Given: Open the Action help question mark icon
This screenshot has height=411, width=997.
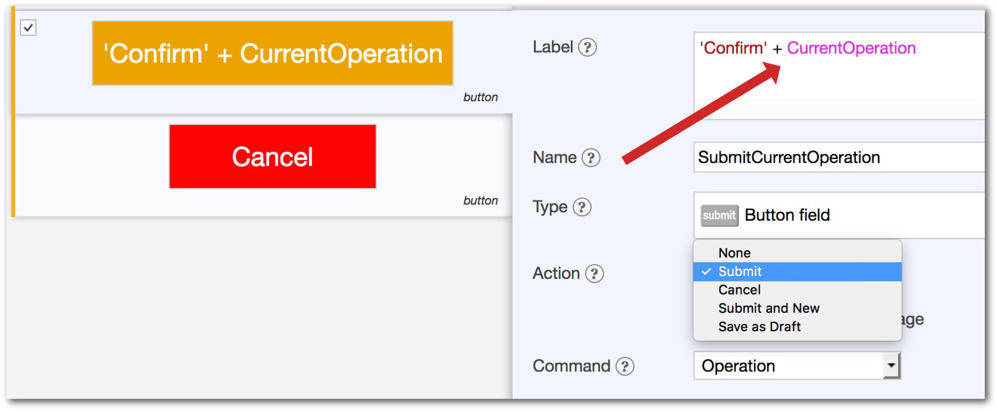Looking at the screenshot, I should click(x=595, y=274).
